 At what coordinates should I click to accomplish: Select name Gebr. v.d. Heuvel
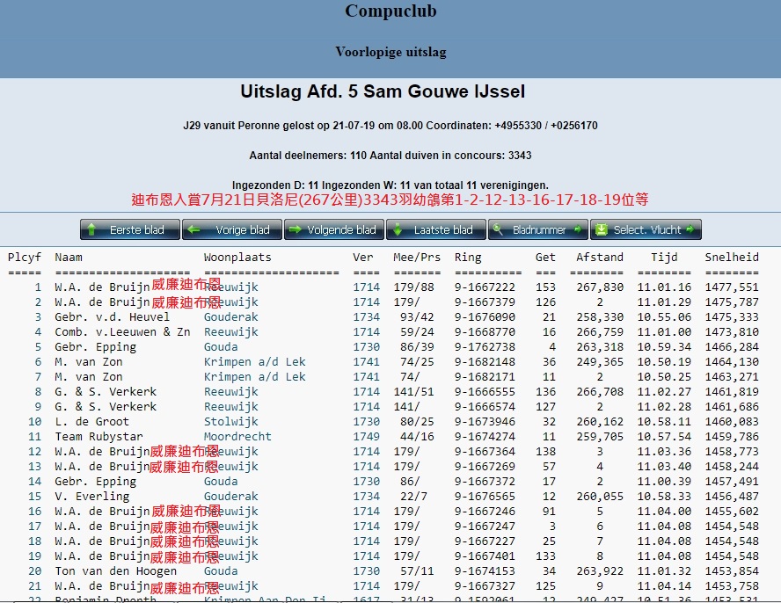112,317
